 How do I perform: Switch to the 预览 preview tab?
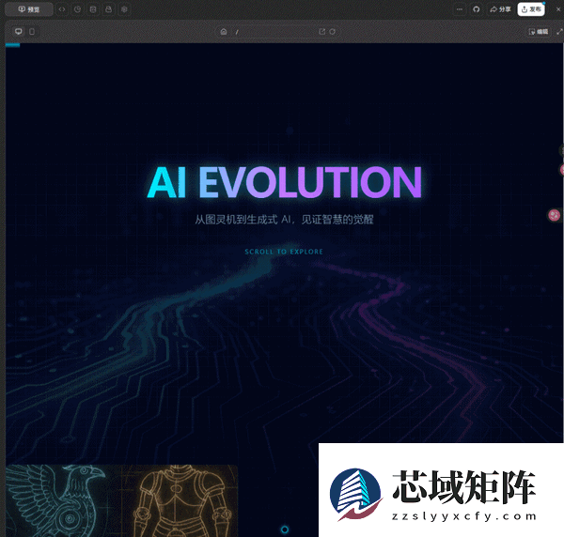[x=29, y=9]
